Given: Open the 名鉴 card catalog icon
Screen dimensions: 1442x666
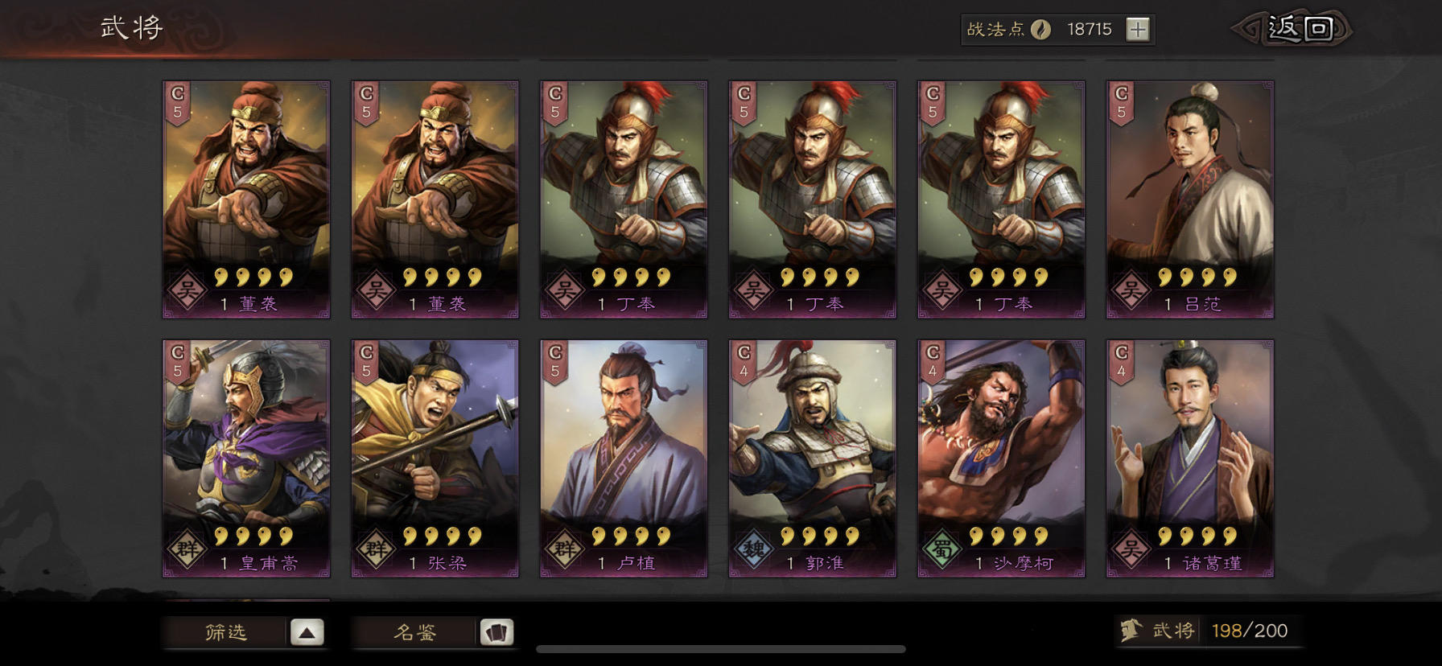Looking at the screenshot, I should [496, 632].
